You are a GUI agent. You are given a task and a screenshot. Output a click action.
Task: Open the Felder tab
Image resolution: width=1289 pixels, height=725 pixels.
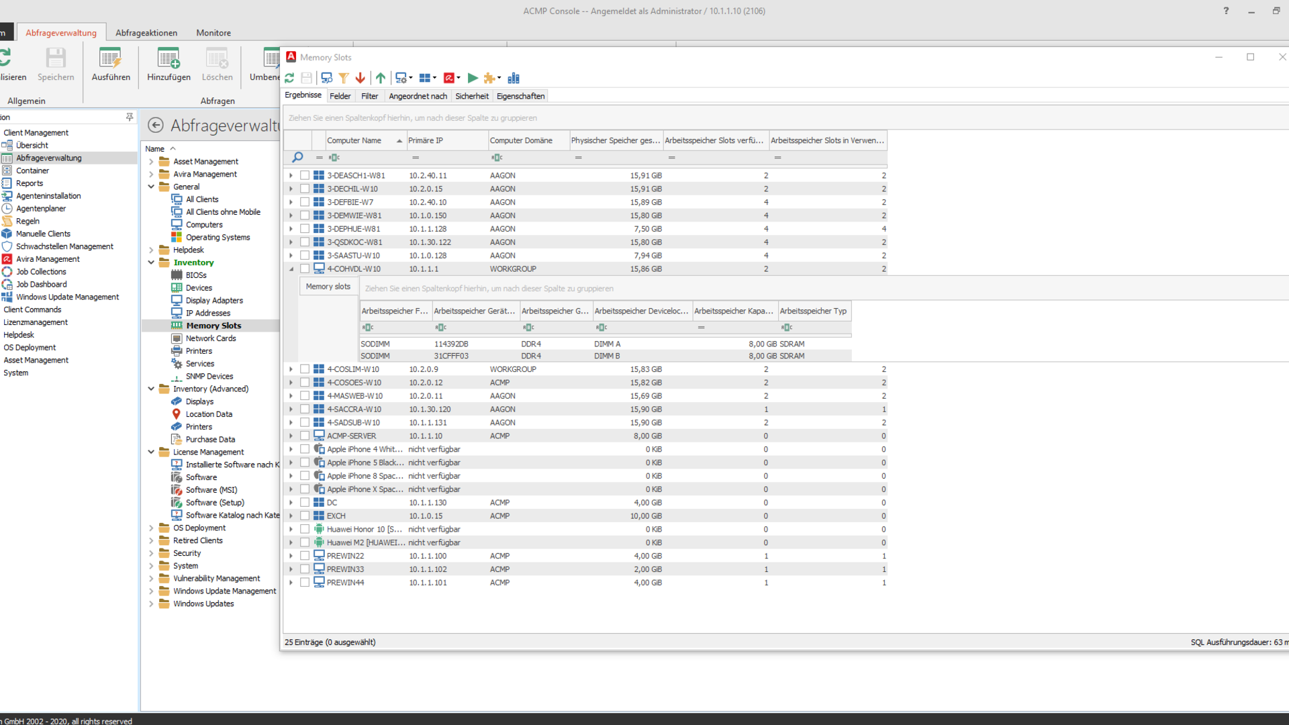coord(340,96)
